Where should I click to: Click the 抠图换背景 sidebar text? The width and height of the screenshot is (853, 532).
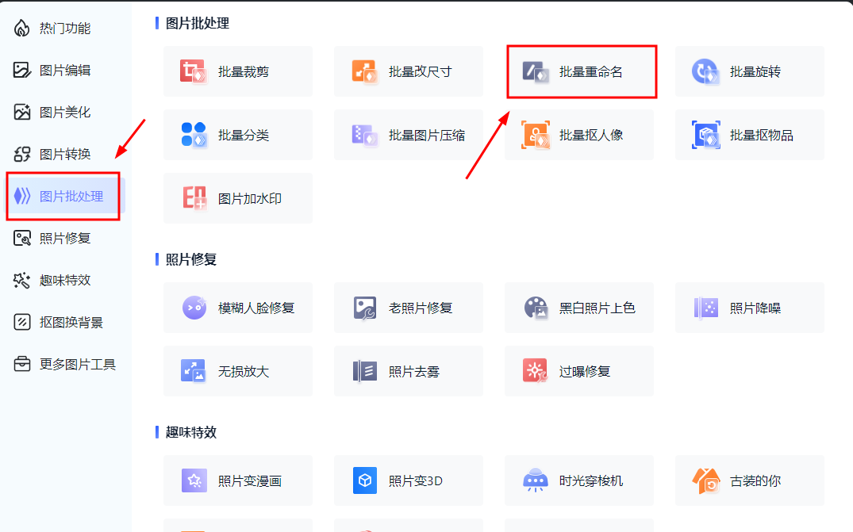(71, 323)
